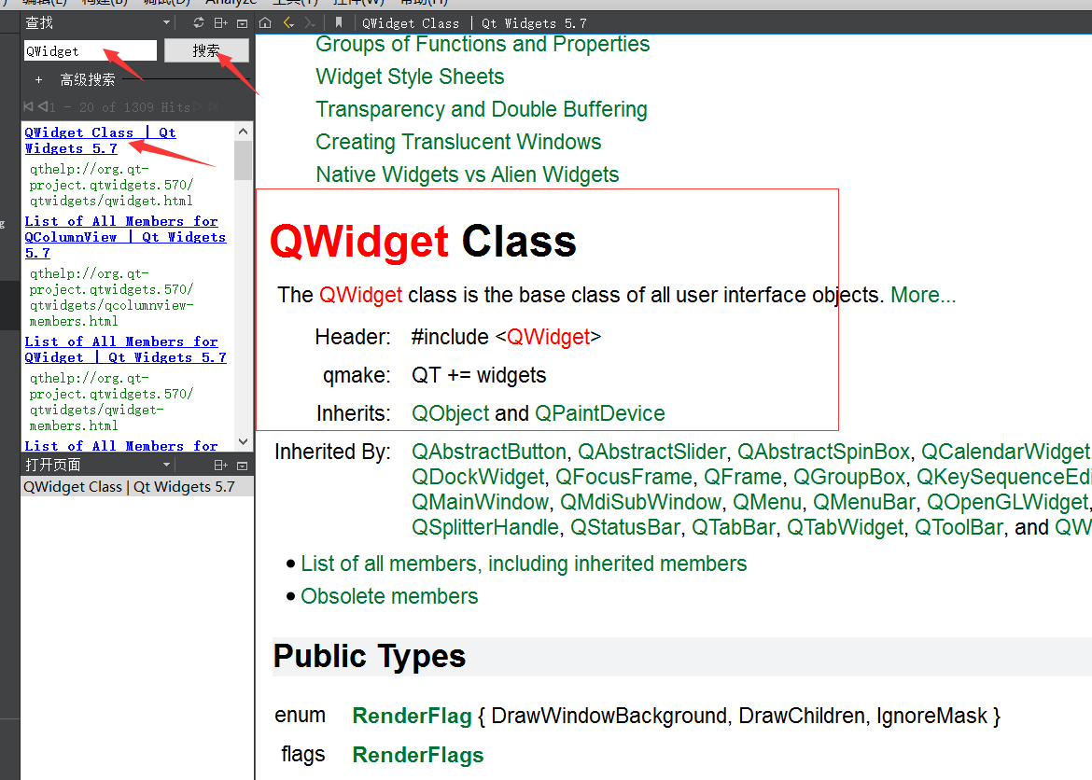
Task: Click the search results scrollbar down arrow
Action: (x=244, y=442)
